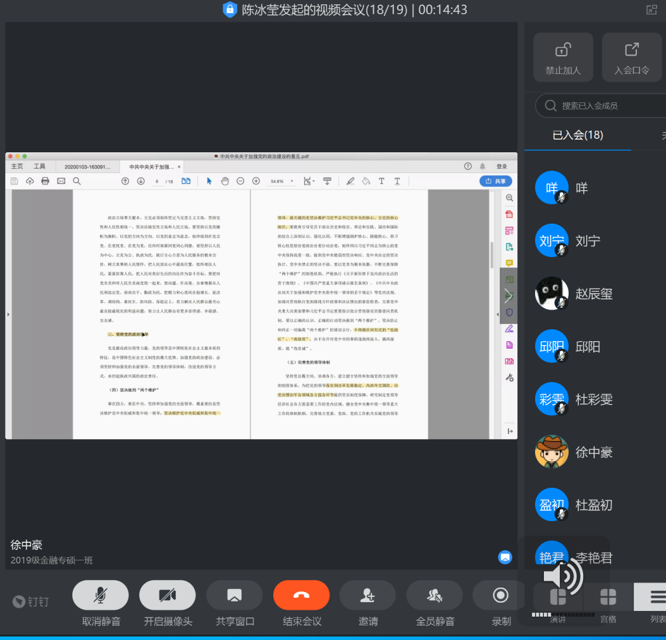666x640 pixels.
Task: Click the 搜索已入会成员 search field
Action: [x=601, y=106]
